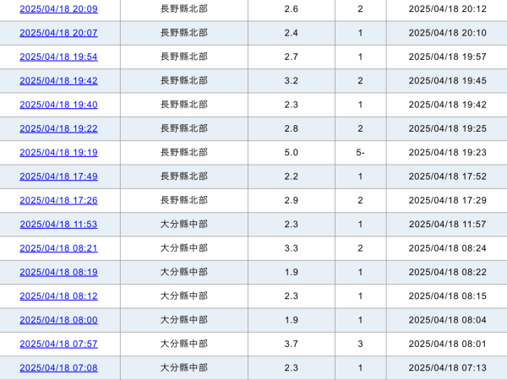Open the 2025/04/18 08:00 earthquake link
Screen dimensions: 507x380
pyautogui.click(x=58, y=320)
